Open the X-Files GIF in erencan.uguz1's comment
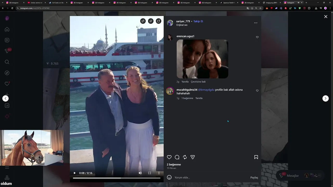The height and width of the screenshot is (187, 333). pyautogui.click(x=202, y=59)
